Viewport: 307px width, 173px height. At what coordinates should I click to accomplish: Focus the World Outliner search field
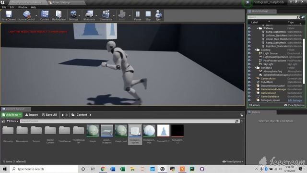point(272,17)
